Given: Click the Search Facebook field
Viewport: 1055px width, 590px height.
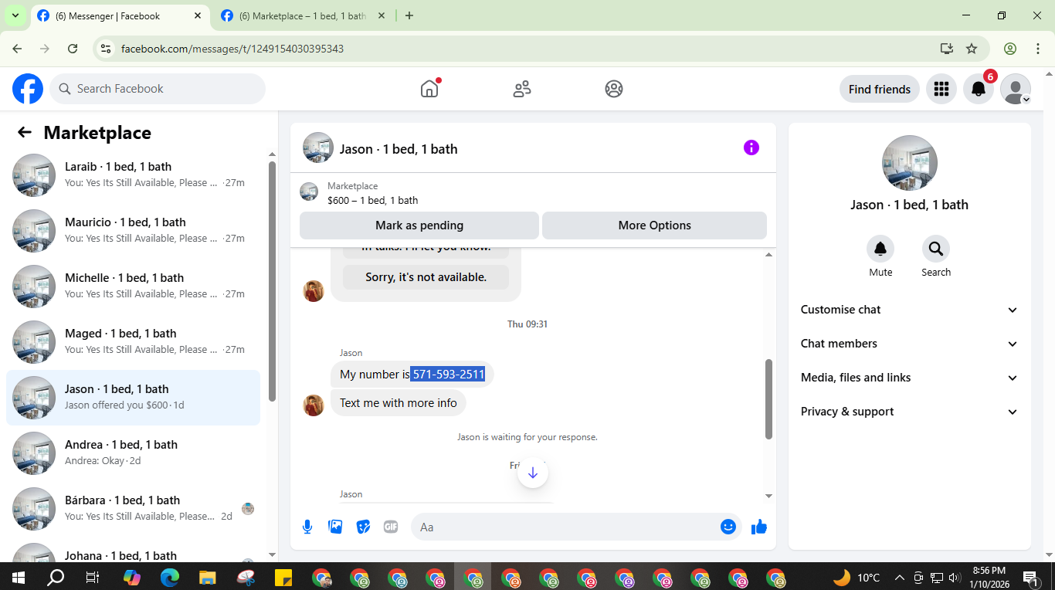Looking at the screenshot, I should click(x=158, y=89).
